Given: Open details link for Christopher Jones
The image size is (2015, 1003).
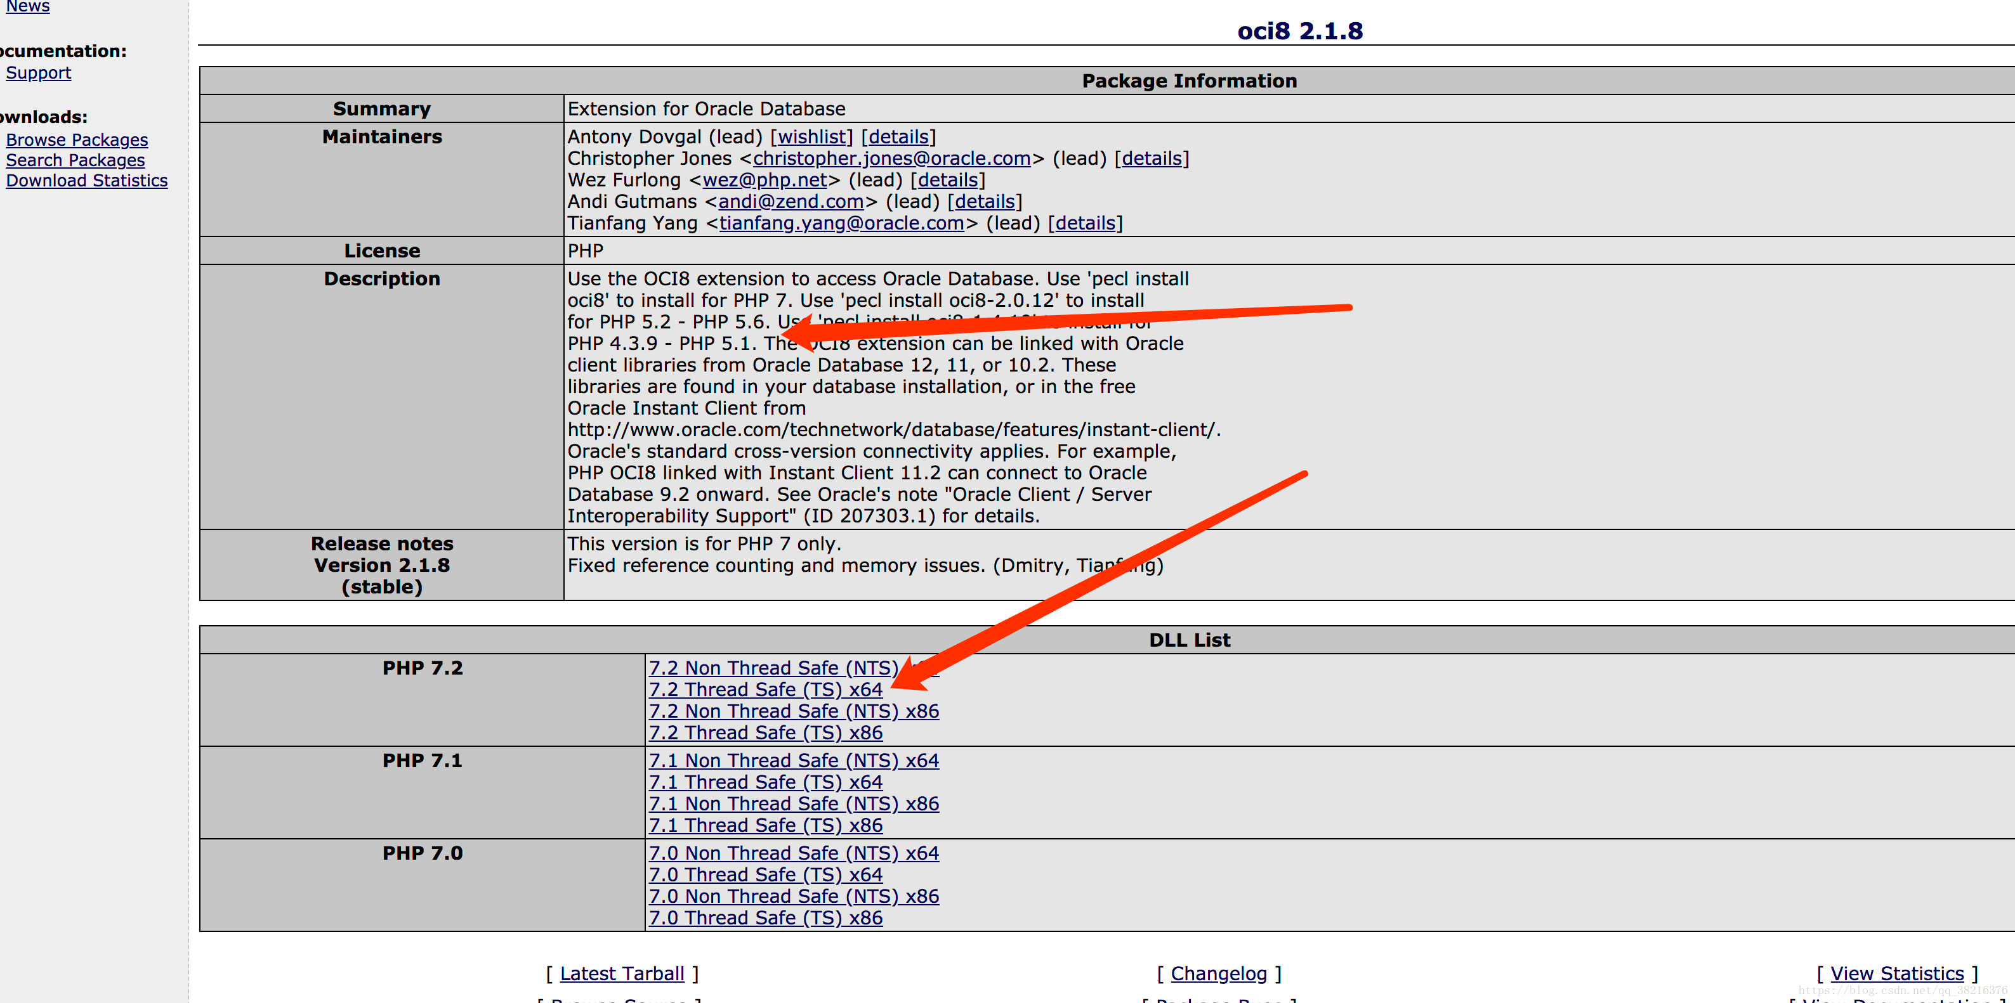Looking at the screenshot, I should [1152, 159].
